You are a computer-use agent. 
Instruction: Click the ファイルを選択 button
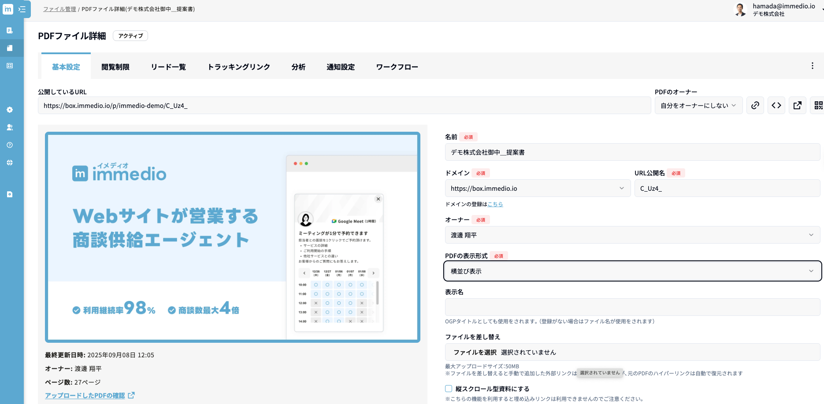[x=475, y=352]
